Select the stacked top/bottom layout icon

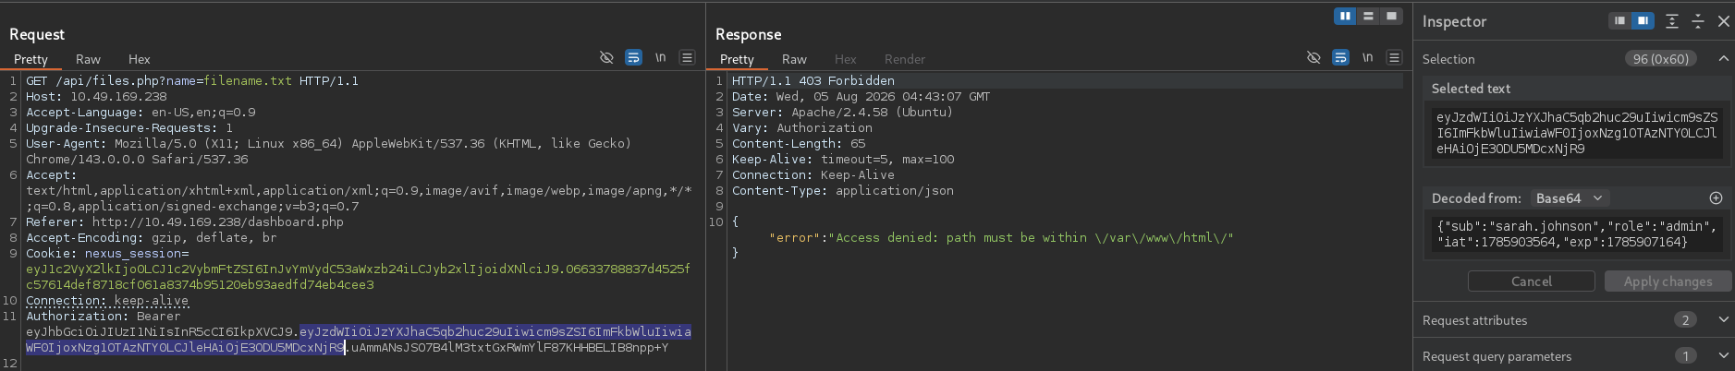[x=1368, y=16]
